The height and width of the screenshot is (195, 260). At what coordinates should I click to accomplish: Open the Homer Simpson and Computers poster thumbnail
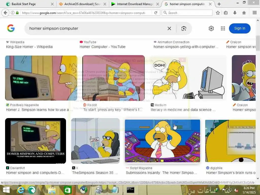36,141
